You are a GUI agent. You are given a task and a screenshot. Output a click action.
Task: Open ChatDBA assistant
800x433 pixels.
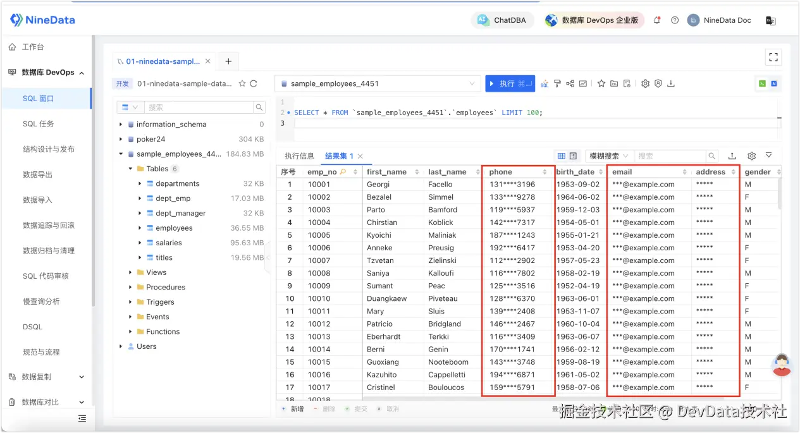[x=503, y=20]
